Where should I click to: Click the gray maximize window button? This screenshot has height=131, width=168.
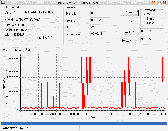point(159,2)
